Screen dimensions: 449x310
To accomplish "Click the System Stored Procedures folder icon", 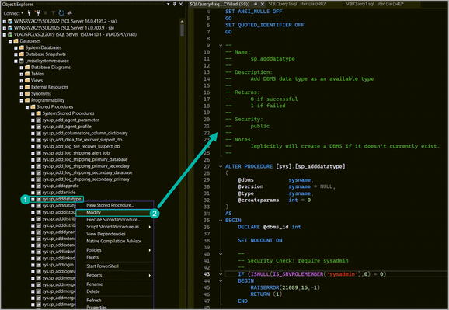I will pos(39,113).
